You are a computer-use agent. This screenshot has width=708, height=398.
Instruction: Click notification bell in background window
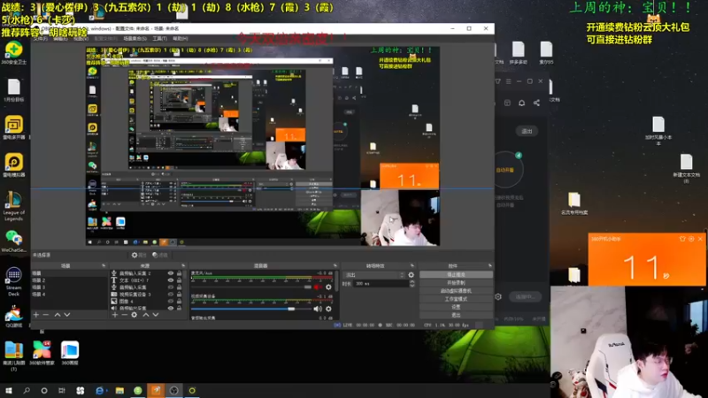point(521,103)
